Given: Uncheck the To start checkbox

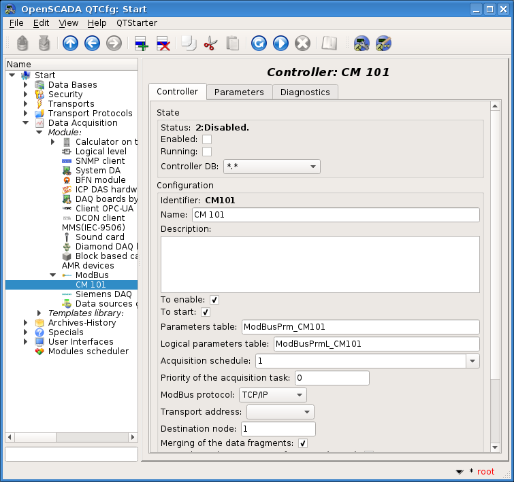Looking at the screenshot, I should click(x=206, y=312).
